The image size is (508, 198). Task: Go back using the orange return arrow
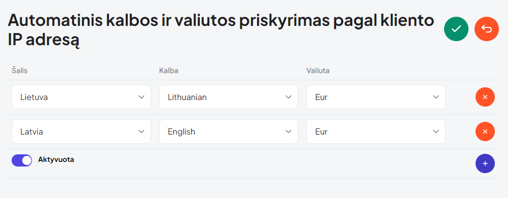487,29
